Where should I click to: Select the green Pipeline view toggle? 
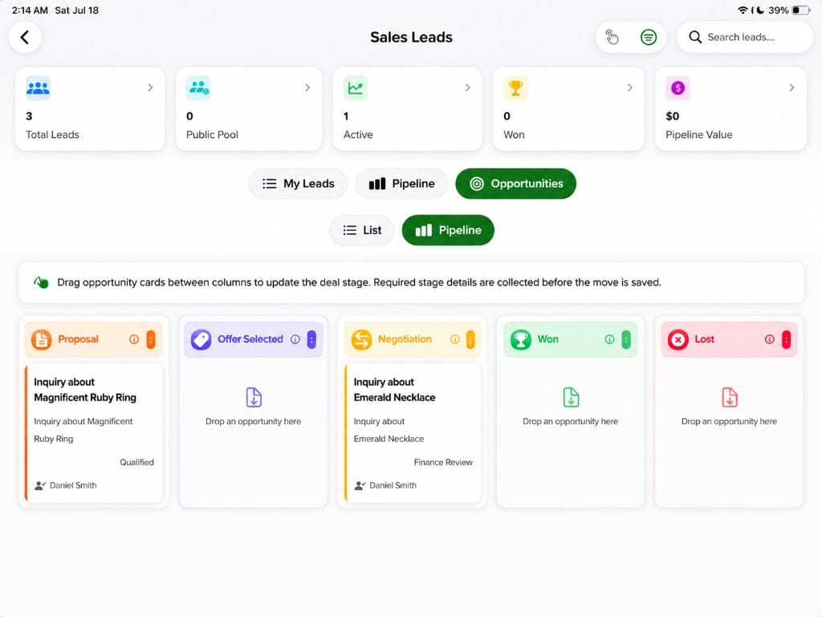click(448, 230)
